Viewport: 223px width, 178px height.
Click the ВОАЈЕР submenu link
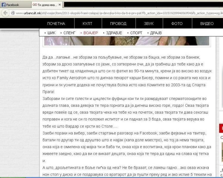pyautogui.click(x=90, y=33)
